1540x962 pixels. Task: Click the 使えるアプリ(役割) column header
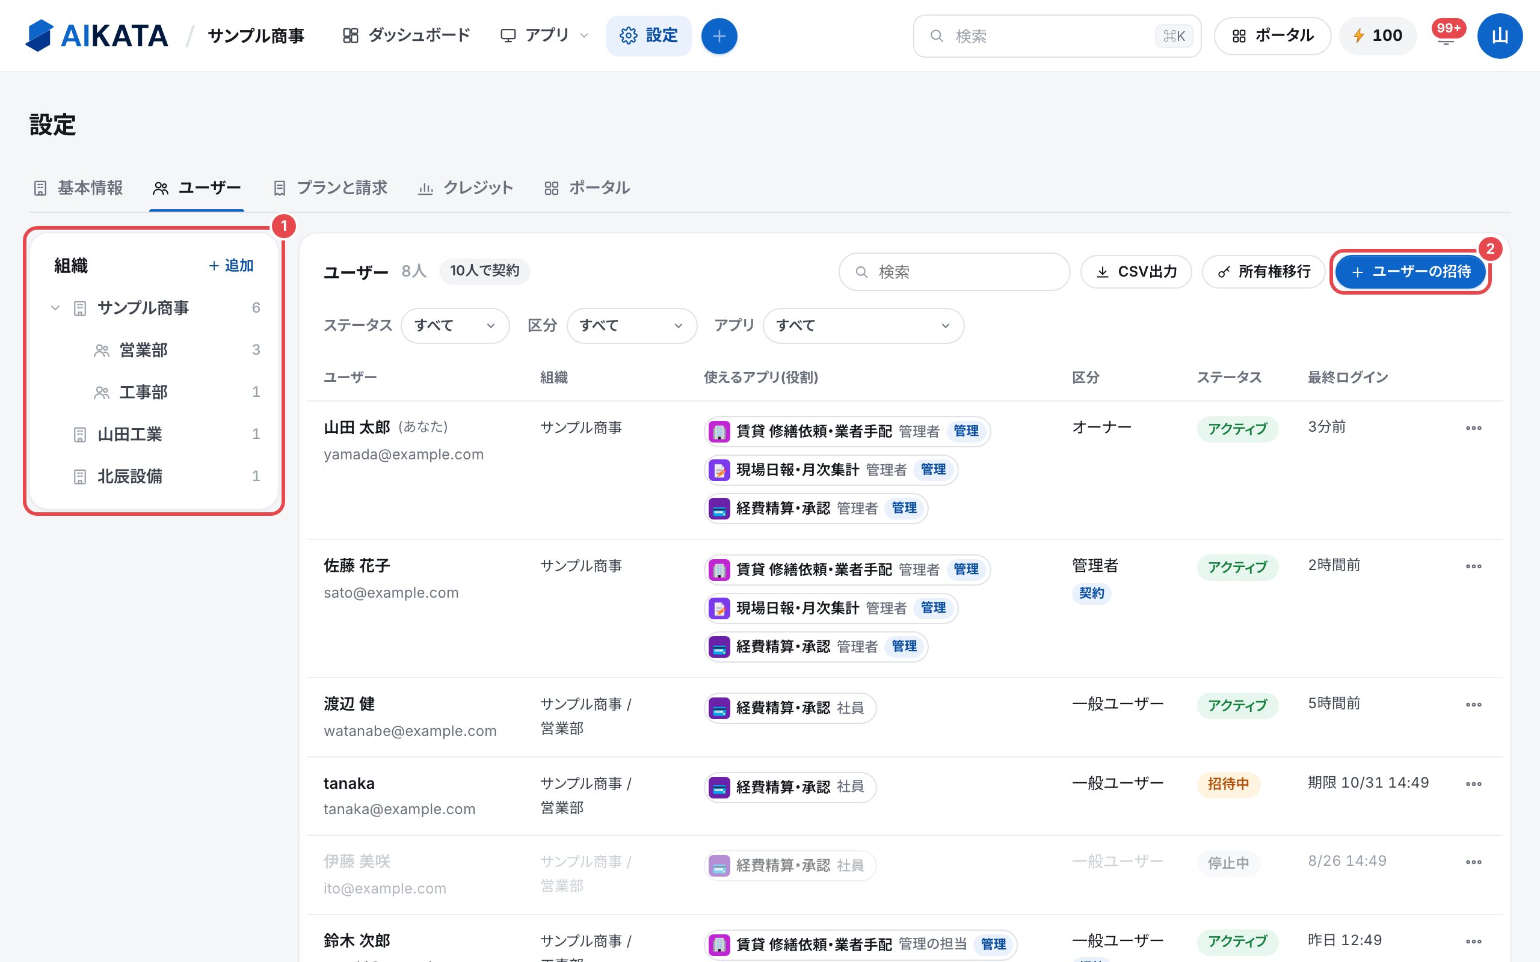coord(761,378)
